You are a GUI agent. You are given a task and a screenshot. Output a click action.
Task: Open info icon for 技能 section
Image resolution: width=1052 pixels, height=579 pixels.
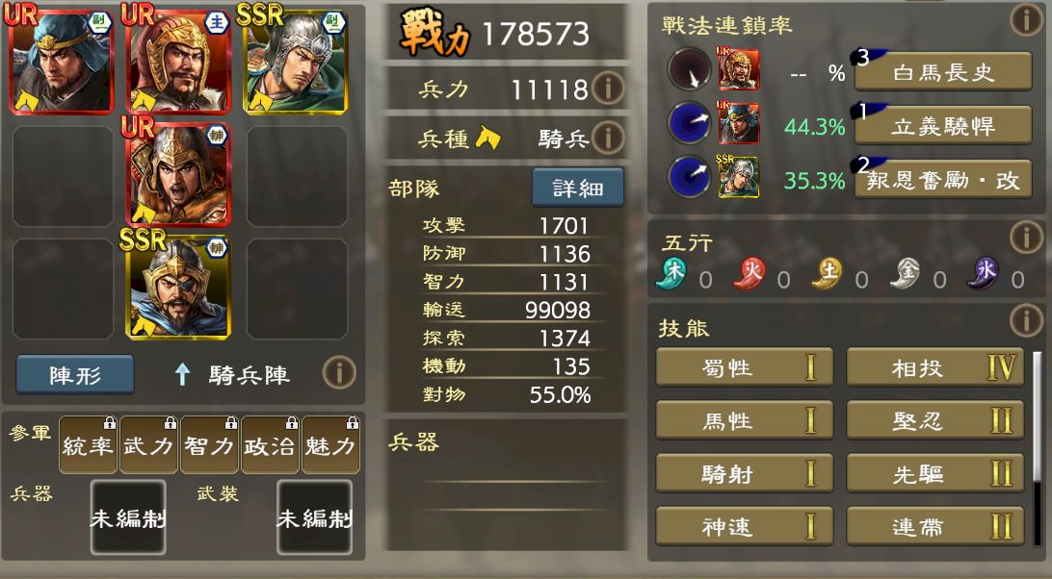tap(1027, 320)
